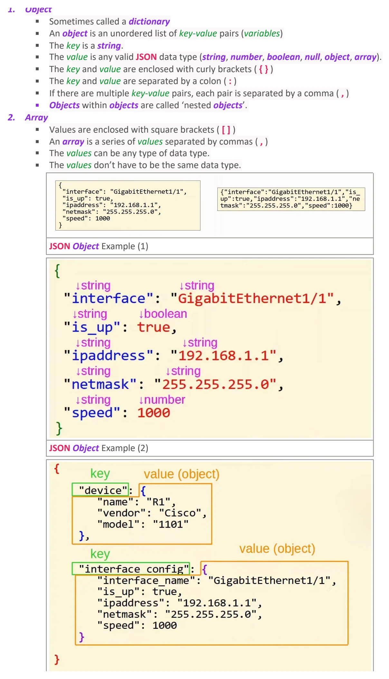Click the line about curly brackets { }
The image size is (389, 679).
point(161,69)
